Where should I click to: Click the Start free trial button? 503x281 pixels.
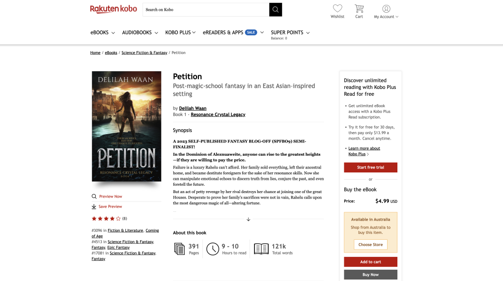click(370, 168)
